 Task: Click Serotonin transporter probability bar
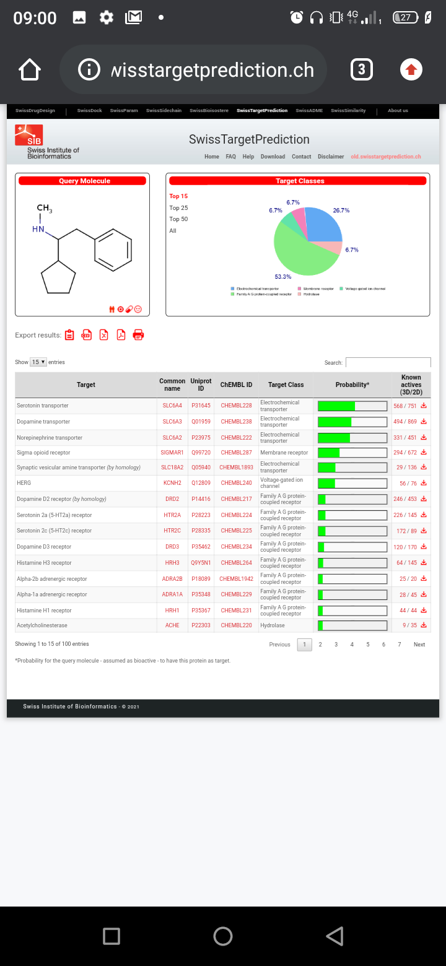coord(352,406)
